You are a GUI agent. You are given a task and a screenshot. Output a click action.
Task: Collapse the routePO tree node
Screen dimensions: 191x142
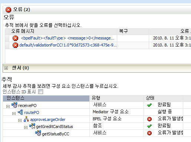14,114
